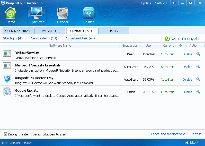This screenshot has width=205, height=146.
Task: Click the green sort arrow beside Currently
Action: [x=181, y=45]
